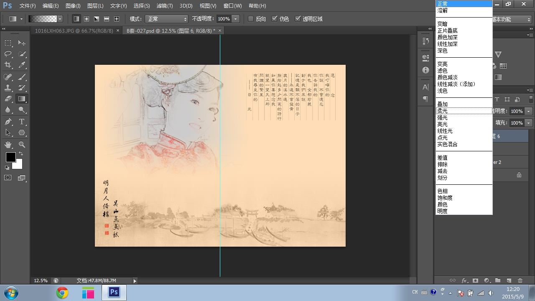Reset default foreground and background colors
This screenshot has height=301, width=535.
click(7, 168)
